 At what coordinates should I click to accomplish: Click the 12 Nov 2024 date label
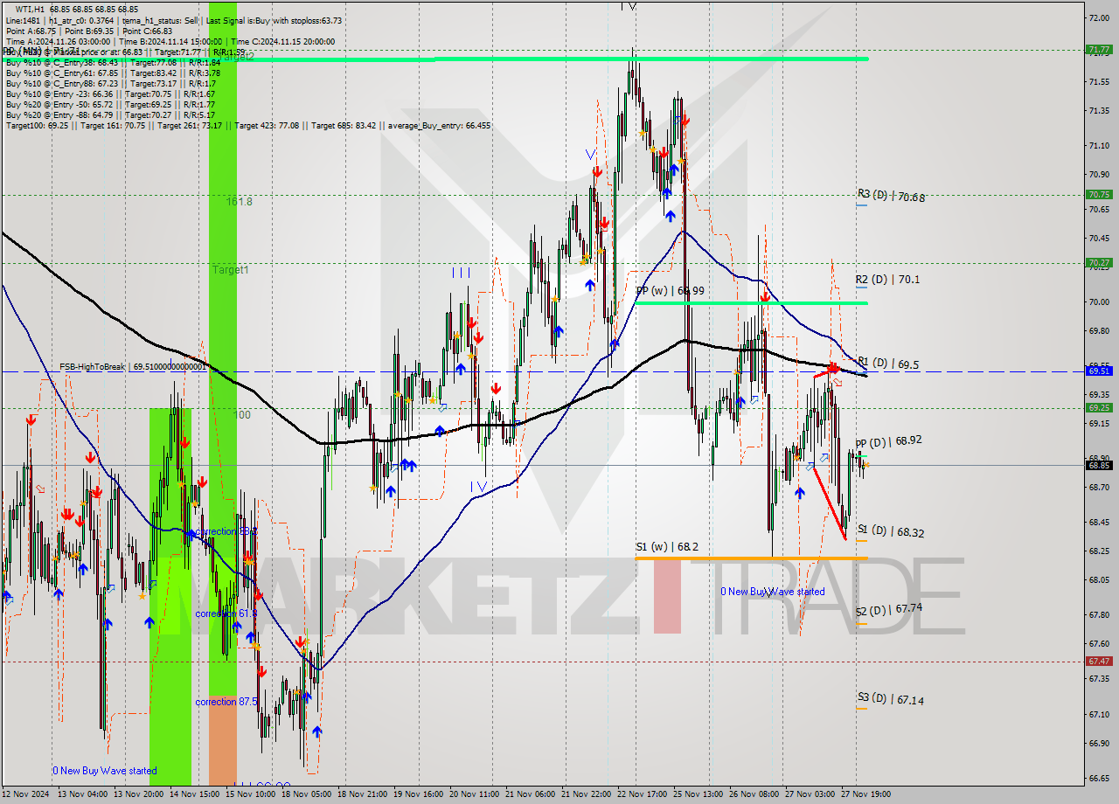[26, 794]
